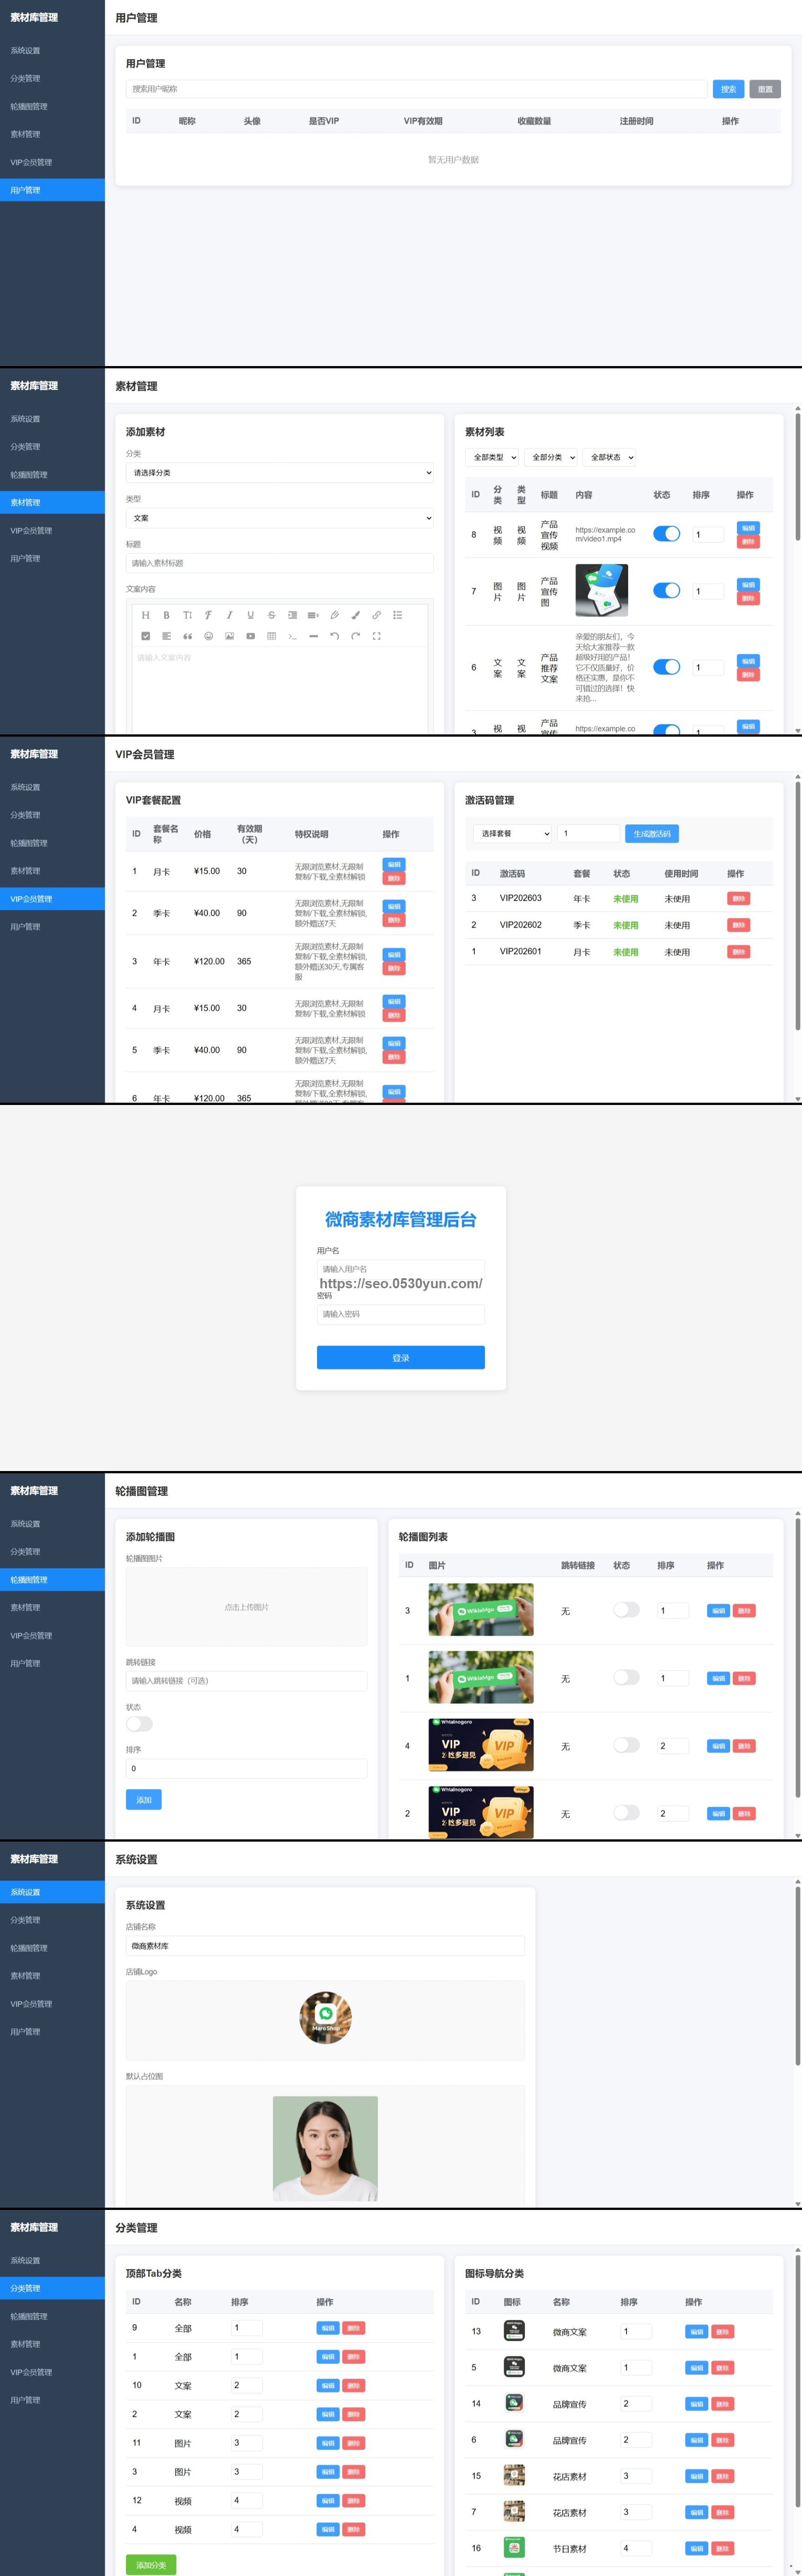802x2576 pixels.
Task: Enable status switch for carousel ID 2
Action: [x=626, y=1813]
